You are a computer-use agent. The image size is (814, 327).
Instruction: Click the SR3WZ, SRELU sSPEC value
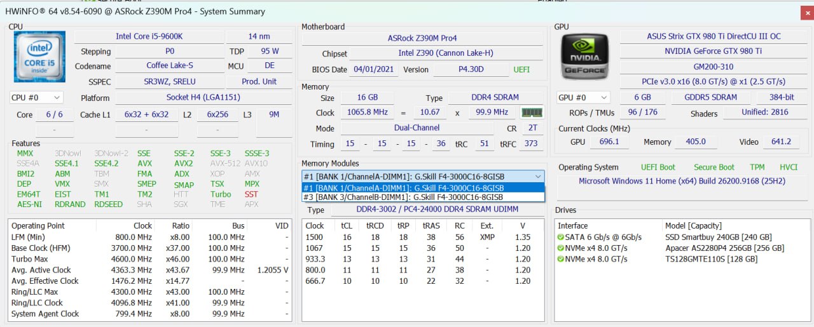point(170,82)
